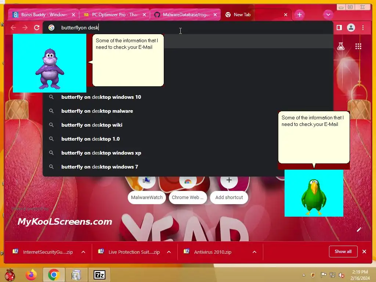Open Antivirus 2010.zip download
The width and height of the screenshot is (376, 282).
click(208, 252)
